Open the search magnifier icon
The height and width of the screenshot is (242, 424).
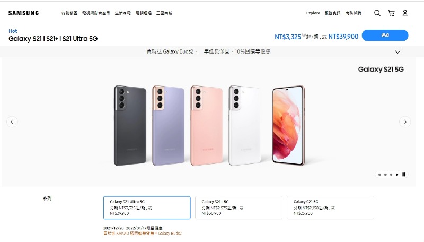[377, 13]
